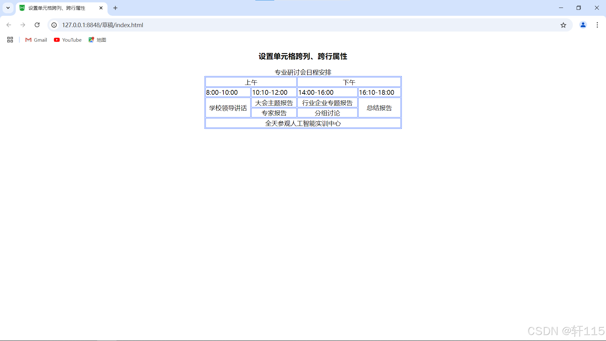Screen dimensions: 606x341
Task: Click the 总结报告 table cell
Action: (379, 108)
